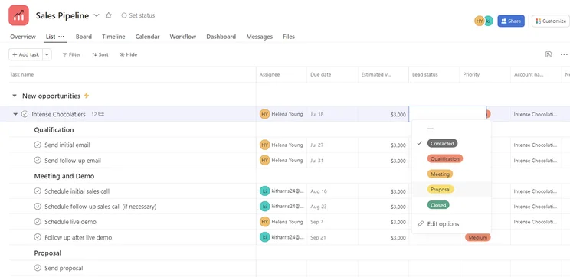Click Helena Young avatar on Send initial email row
The image size is (570, 277).
[x=264, y=145]
